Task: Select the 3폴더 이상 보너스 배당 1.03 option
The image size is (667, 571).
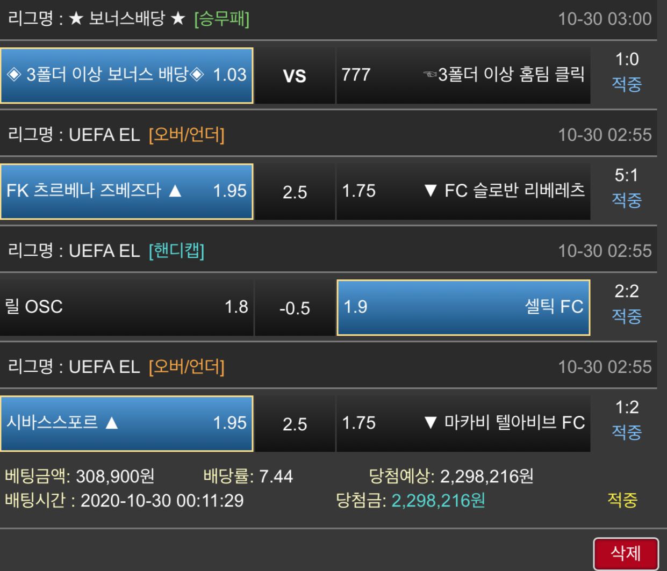Action: [127, 75]
